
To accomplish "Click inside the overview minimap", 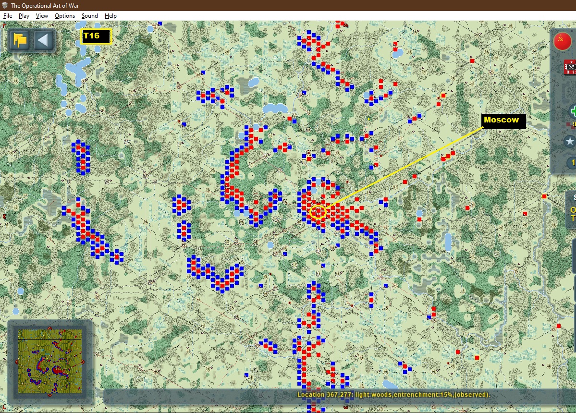I will [49, 362].
